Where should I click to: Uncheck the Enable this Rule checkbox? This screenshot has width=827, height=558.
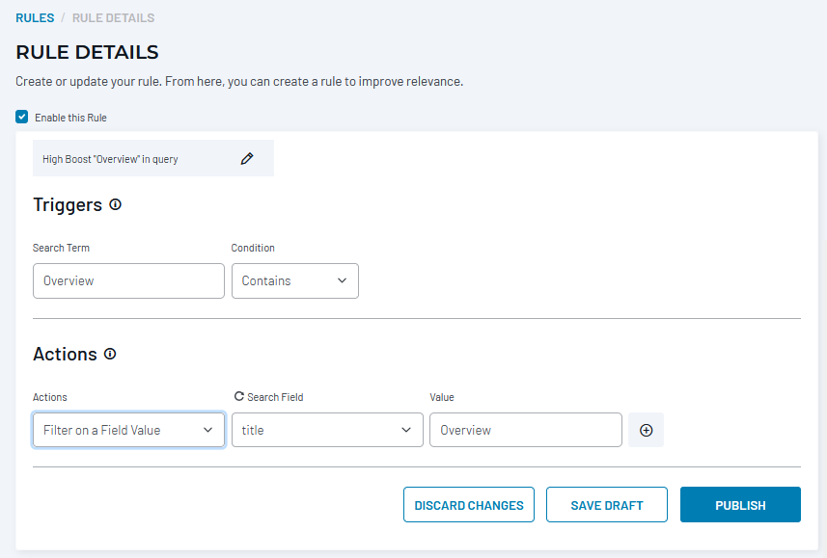click(21, 117)
